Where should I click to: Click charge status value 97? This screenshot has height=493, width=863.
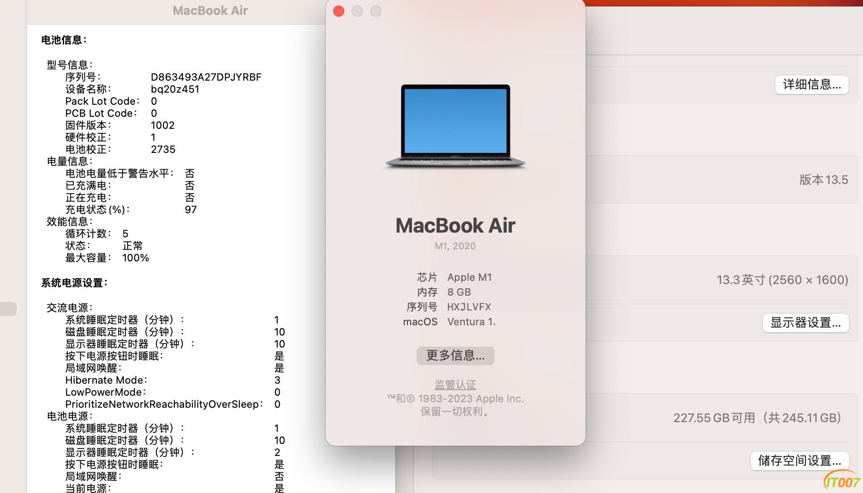[191, 209]
